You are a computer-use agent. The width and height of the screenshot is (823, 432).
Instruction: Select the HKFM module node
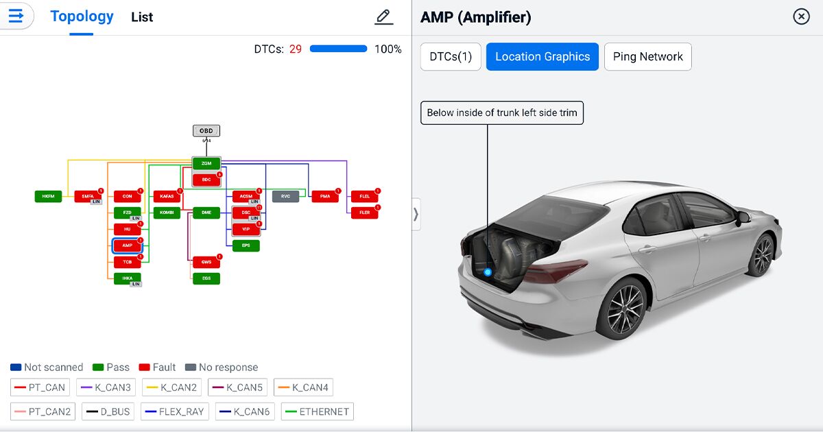point(48,196)
